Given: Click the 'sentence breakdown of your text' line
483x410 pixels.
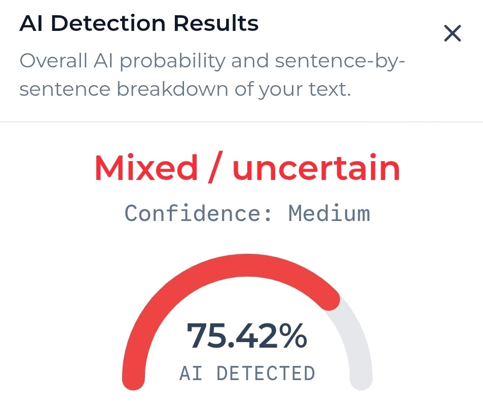Looking at the screenshot, I should [x=185, y=89].
